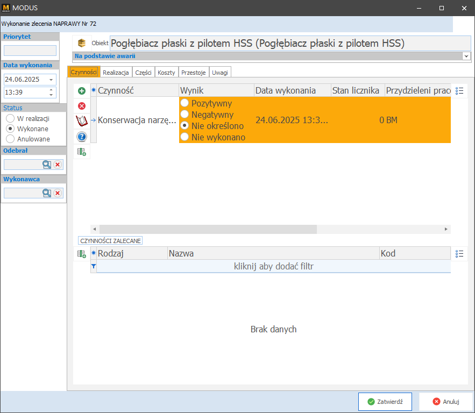Click the green add activity icon
Screen dimensions: 475x413
click(82, 91)
